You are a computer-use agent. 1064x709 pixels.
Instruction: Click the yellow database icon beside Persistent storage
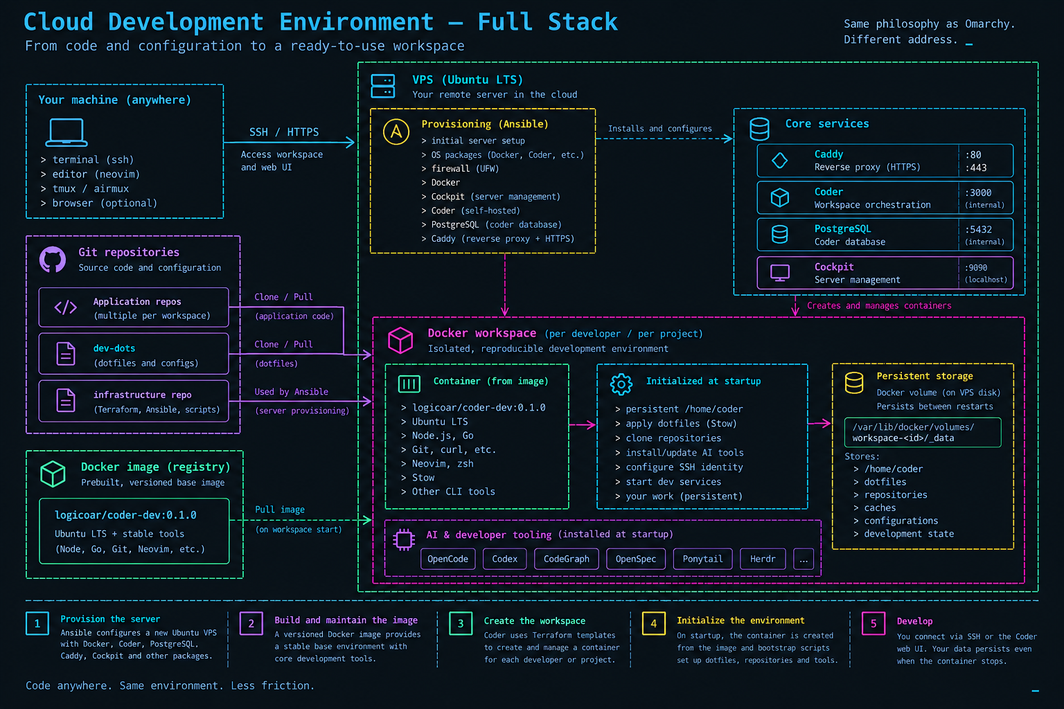[x=854, y=382]
